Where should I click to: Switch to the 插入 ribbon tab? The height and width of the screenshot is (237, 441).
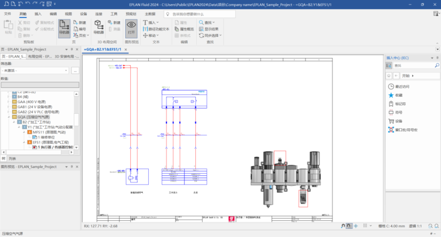38,14
